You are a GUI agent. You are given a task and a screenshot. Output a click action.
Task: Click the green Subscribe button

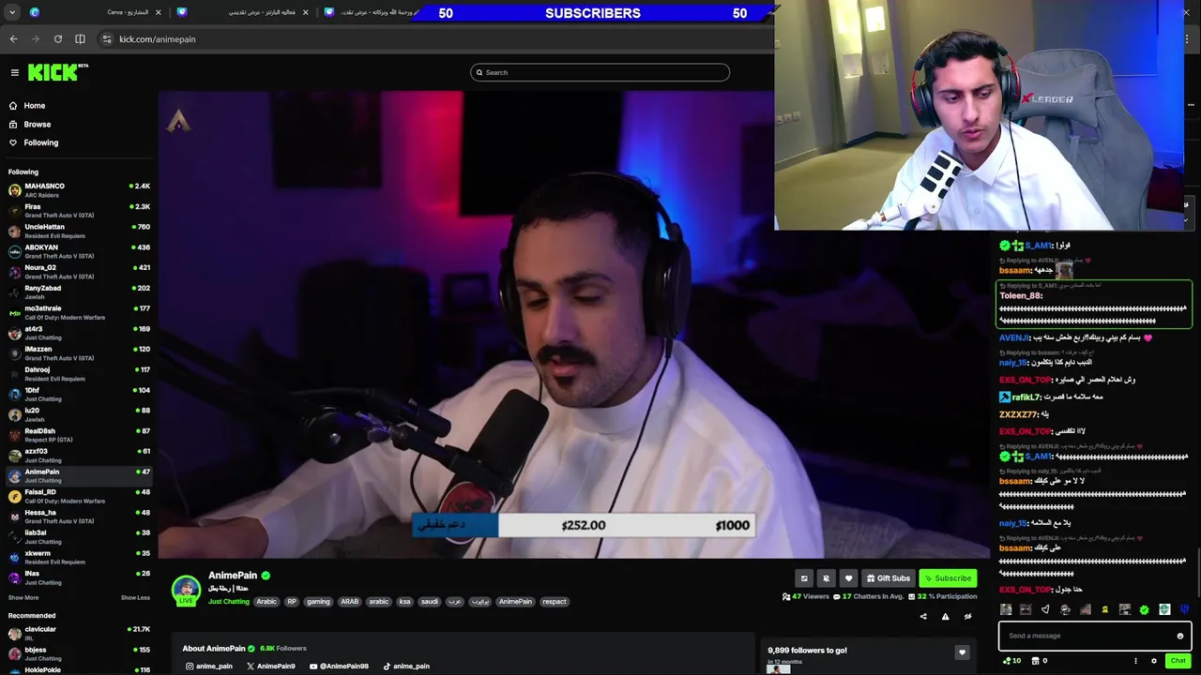948,578
